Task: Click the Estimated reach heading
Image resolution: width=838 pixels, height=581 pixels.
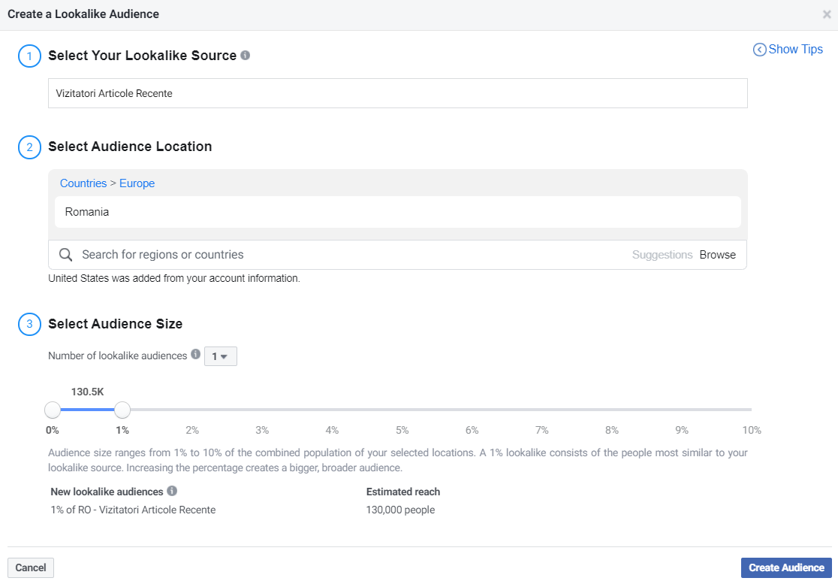Action: (403, 492)
